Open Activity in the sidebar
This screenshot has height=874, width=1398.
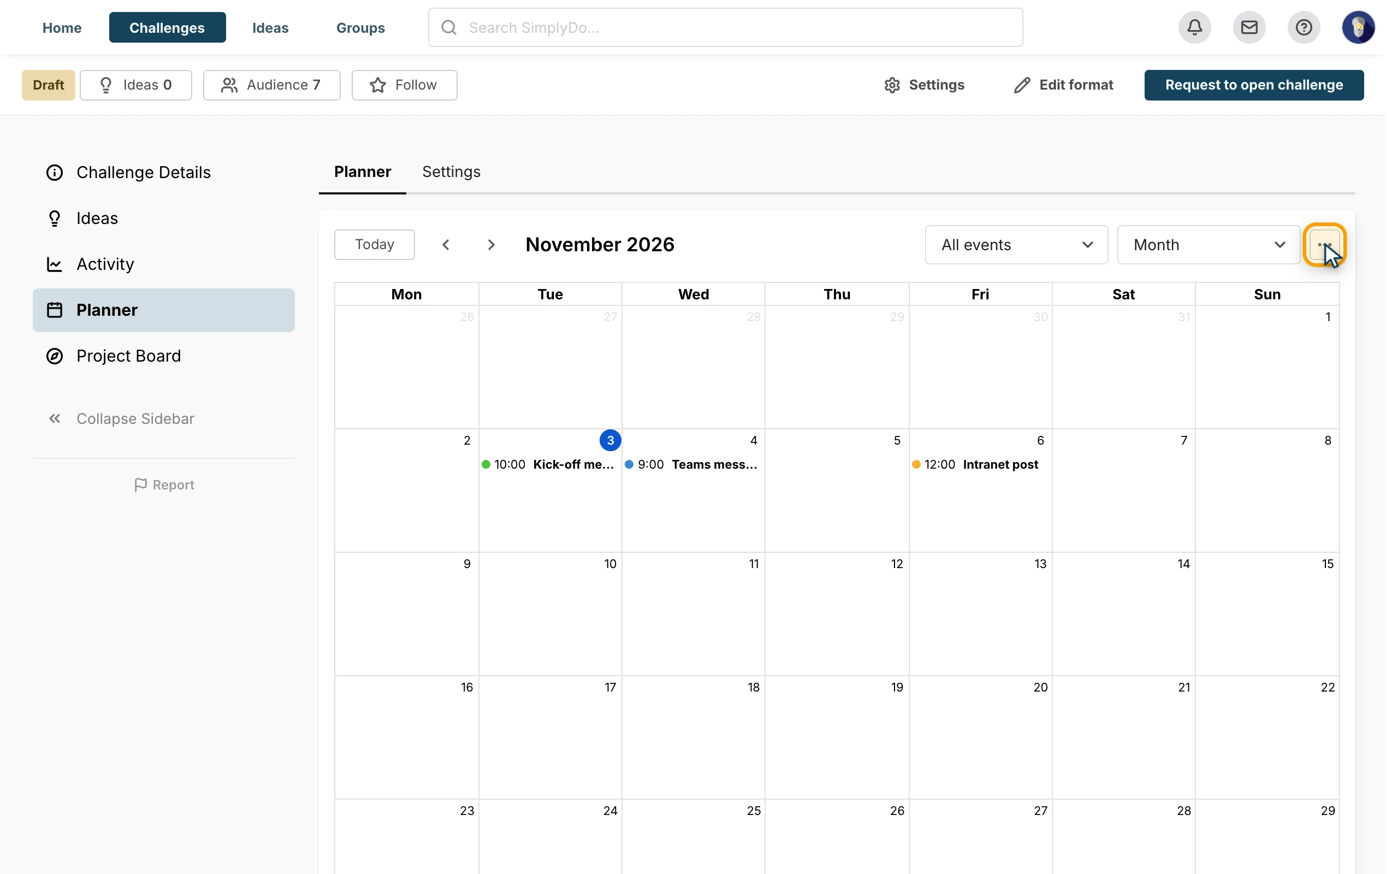(163, 264)
